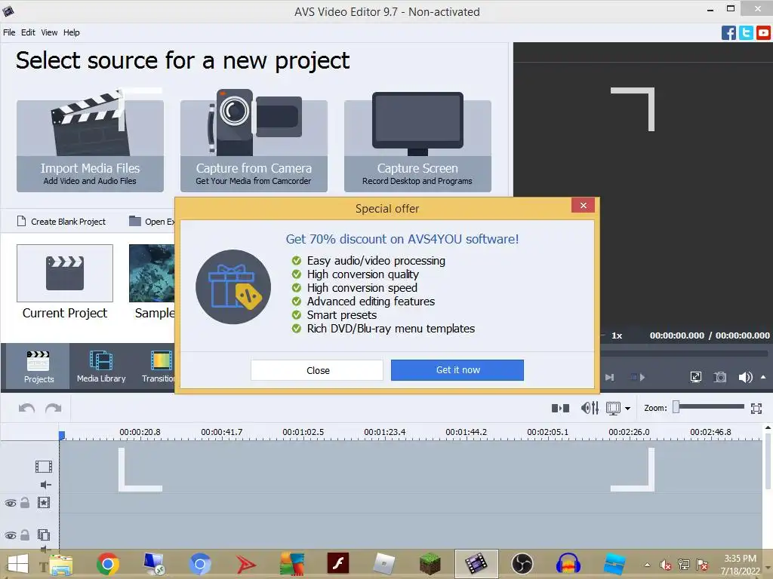Open the File menu

click(9, 32)
